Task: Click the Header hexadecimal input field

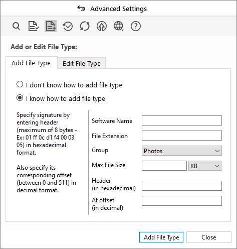Action: [182, 186]
